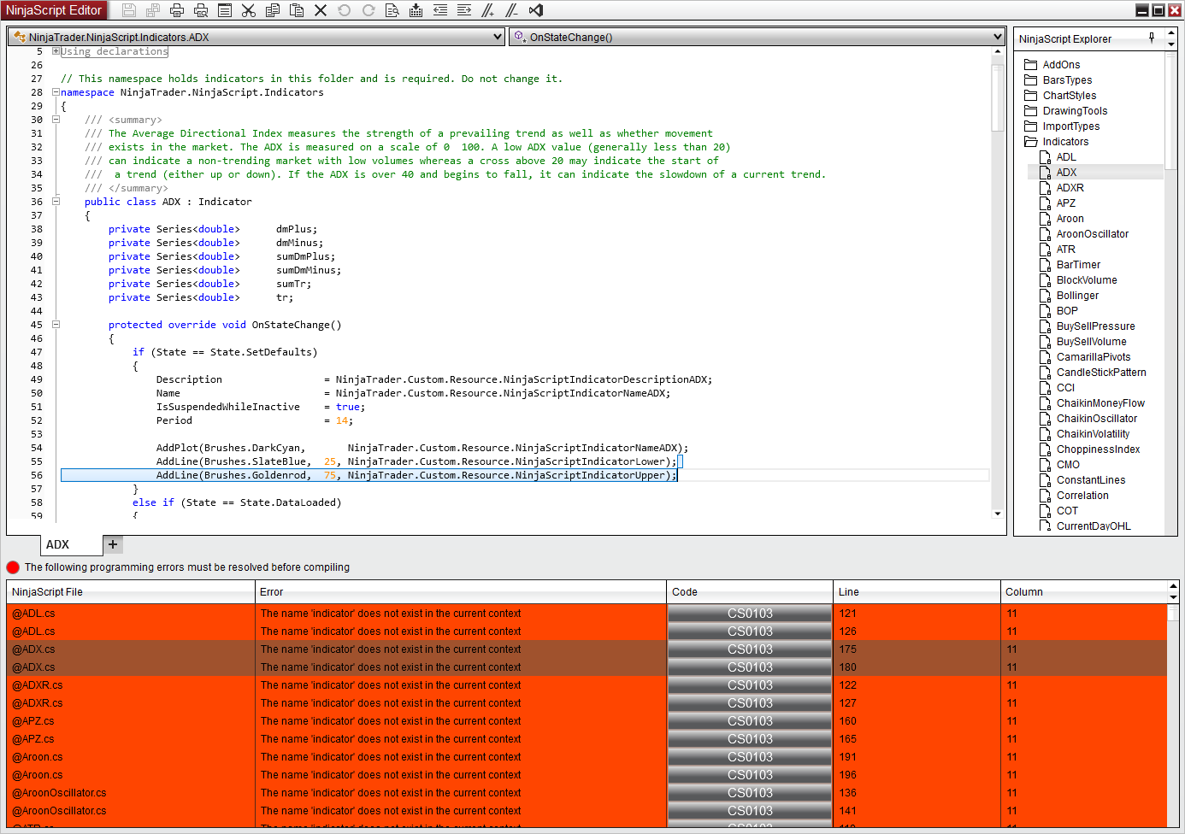Collapse the ADX class code block
The height and width of the screenshot is (834, 1185).
[x=56, y=202]
